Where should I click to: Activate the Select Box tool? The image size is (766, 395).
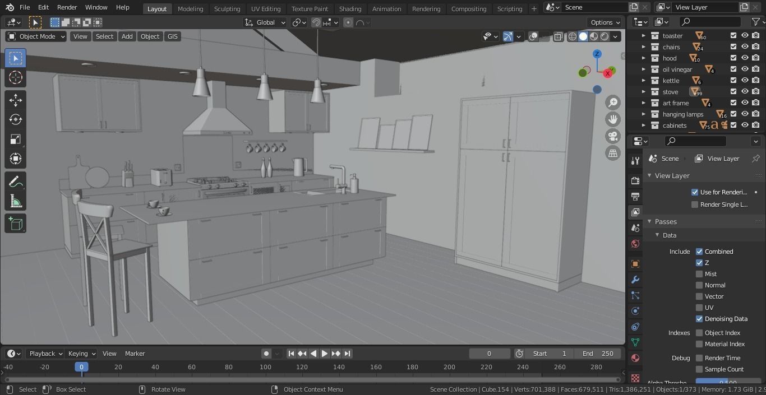(16, 58)
